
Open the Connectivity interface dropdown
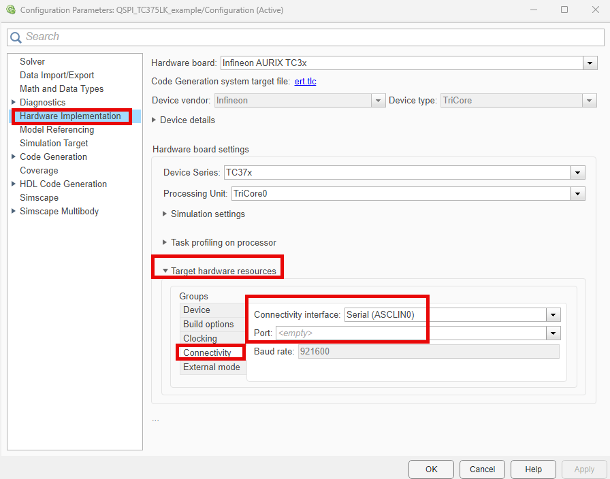[x=553, y=314]
